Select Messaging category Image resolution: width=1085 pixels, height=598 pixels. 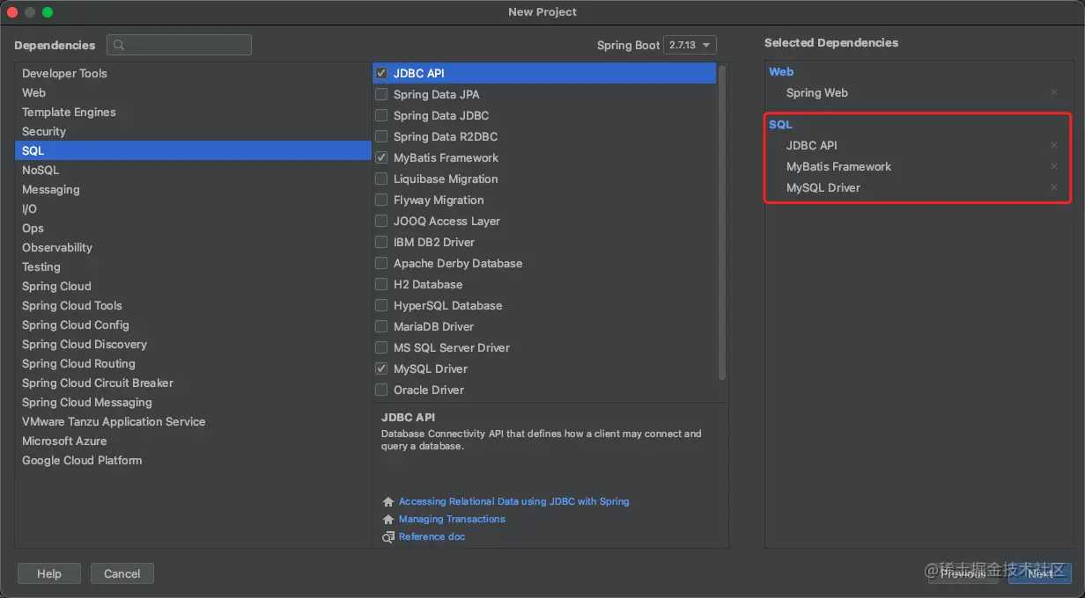pyautogui.click(x=193, y=189)
